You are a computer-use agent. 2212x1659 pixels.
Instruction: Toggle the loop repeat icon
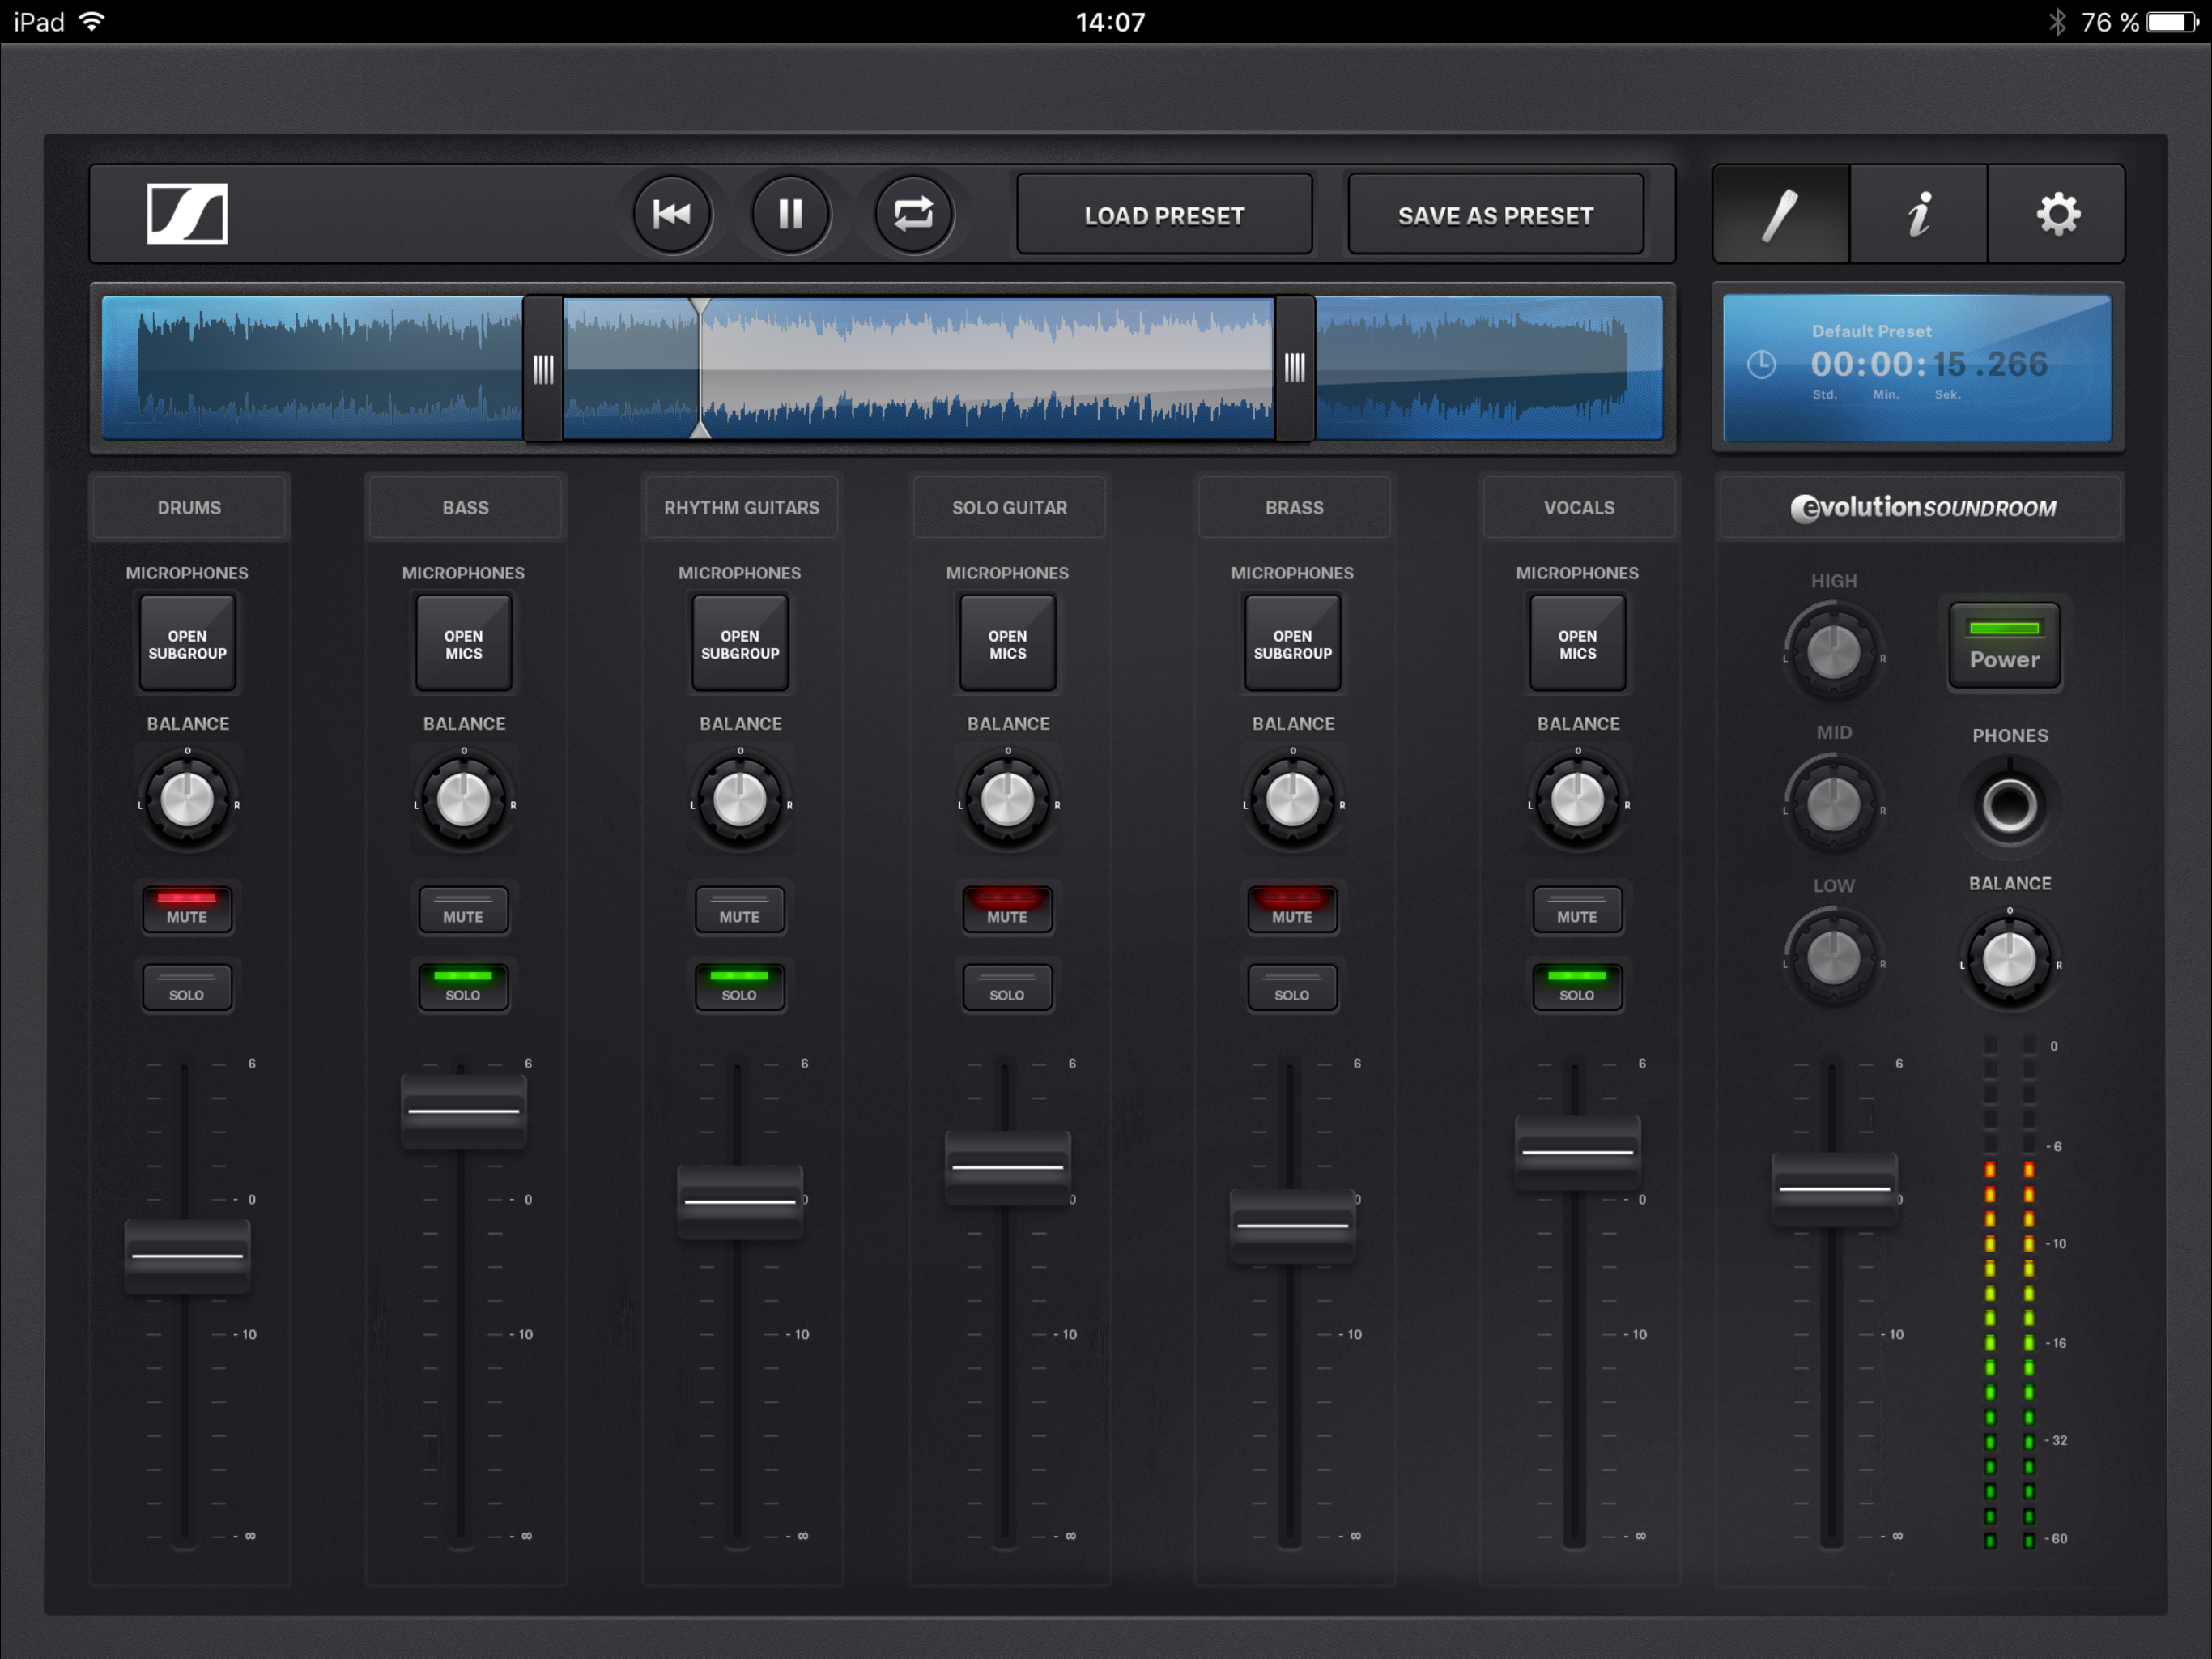pyautogui.click(x=913, y=214)
